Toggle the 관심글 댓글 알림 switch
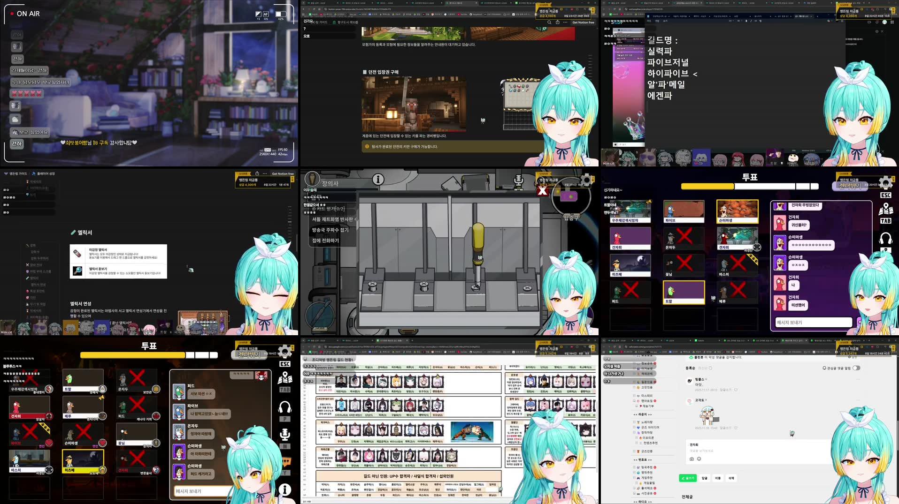Viewport: 899px width, 504px height. 857,368
